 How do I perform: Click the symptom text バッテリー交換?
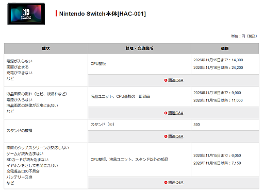click(x=20, y=177)
